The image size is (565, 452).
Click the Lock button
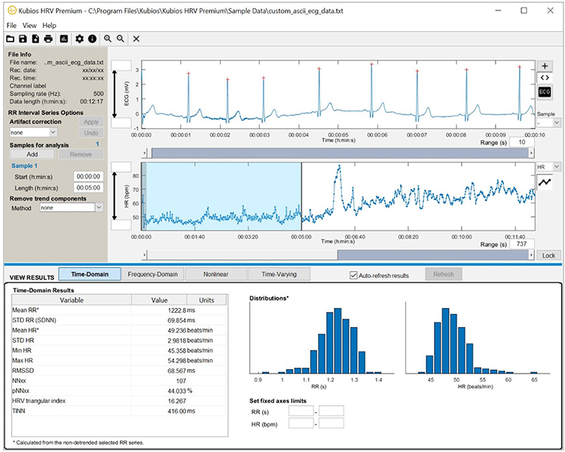click(548, 255)
